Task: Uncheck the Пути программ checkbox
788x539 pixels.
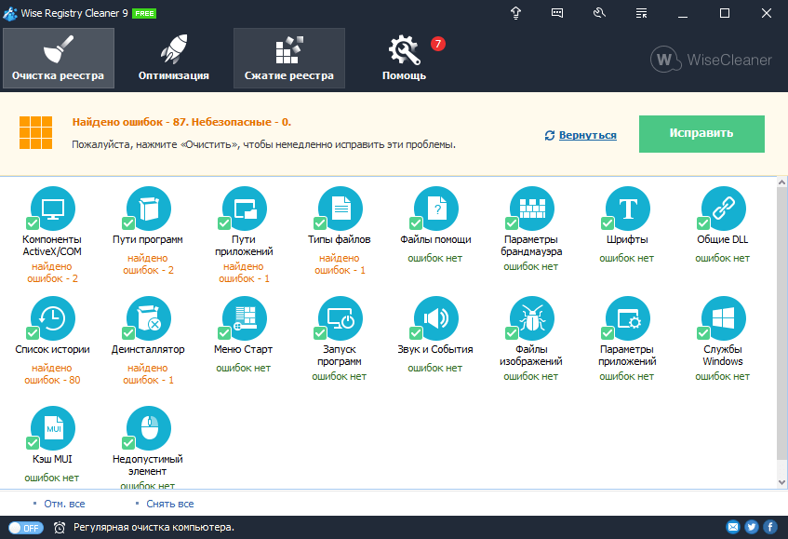Action: 128,223
